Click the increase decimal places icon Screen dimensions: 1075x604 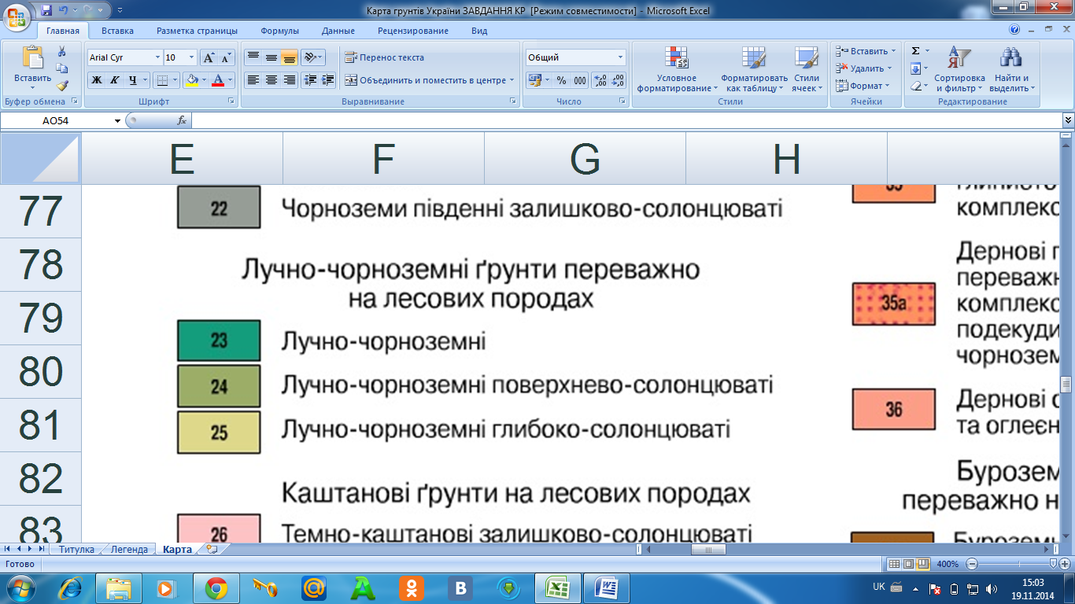coord(600,80)
